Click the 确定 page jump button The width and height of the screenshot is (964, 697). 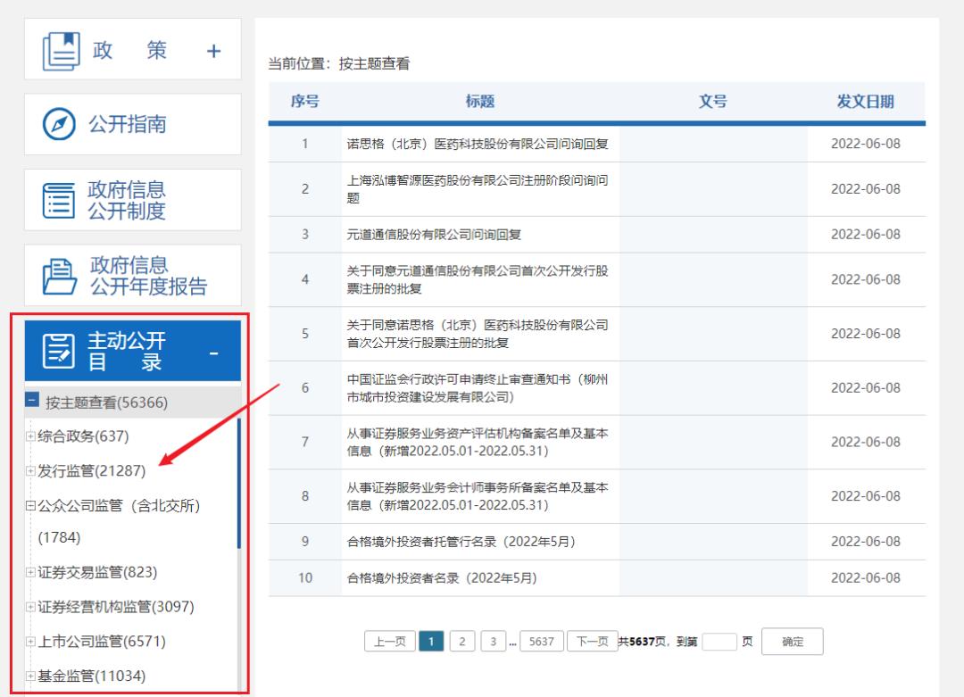pyautogui.click(x=791, y=641)
